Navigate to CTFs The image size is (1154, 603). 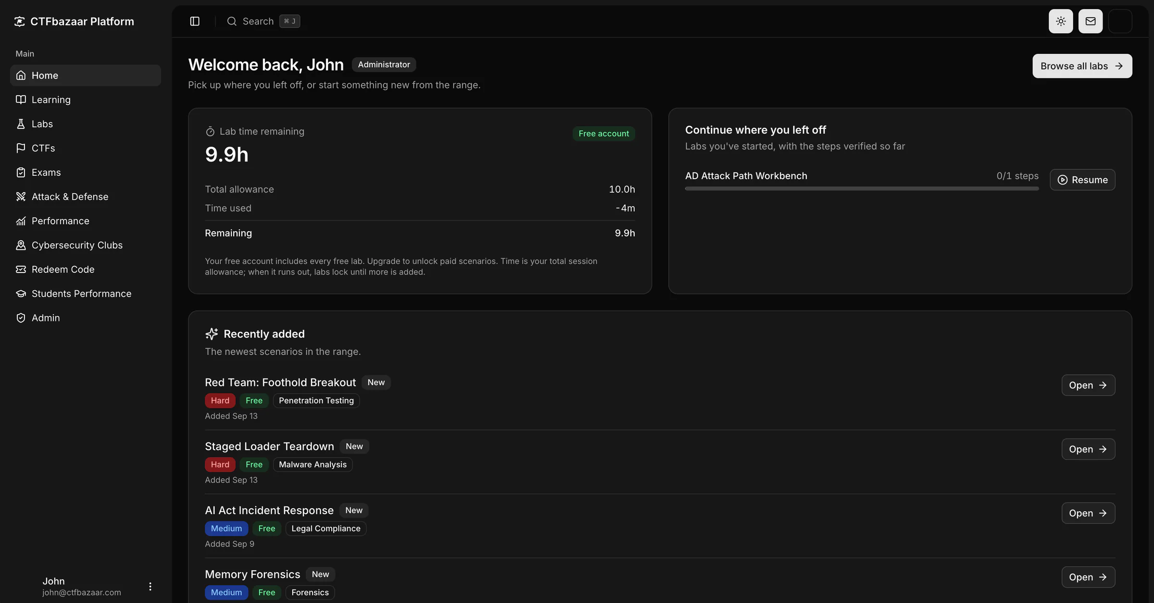86,148
